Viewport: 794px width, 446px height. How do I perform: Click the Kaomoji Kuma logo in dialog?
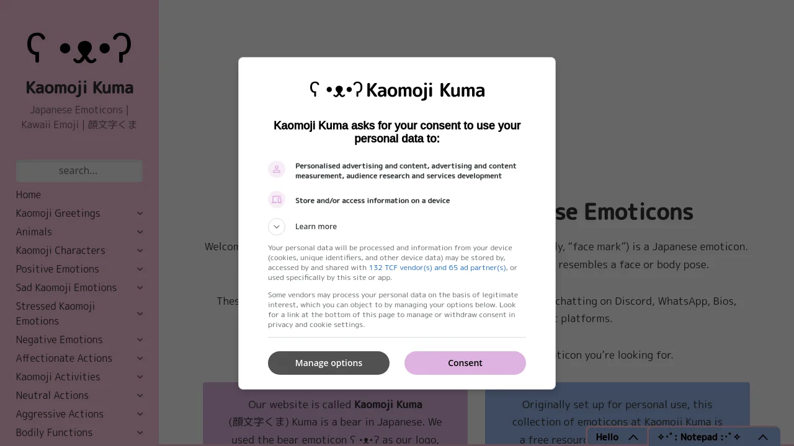click(x=397, y=90)
